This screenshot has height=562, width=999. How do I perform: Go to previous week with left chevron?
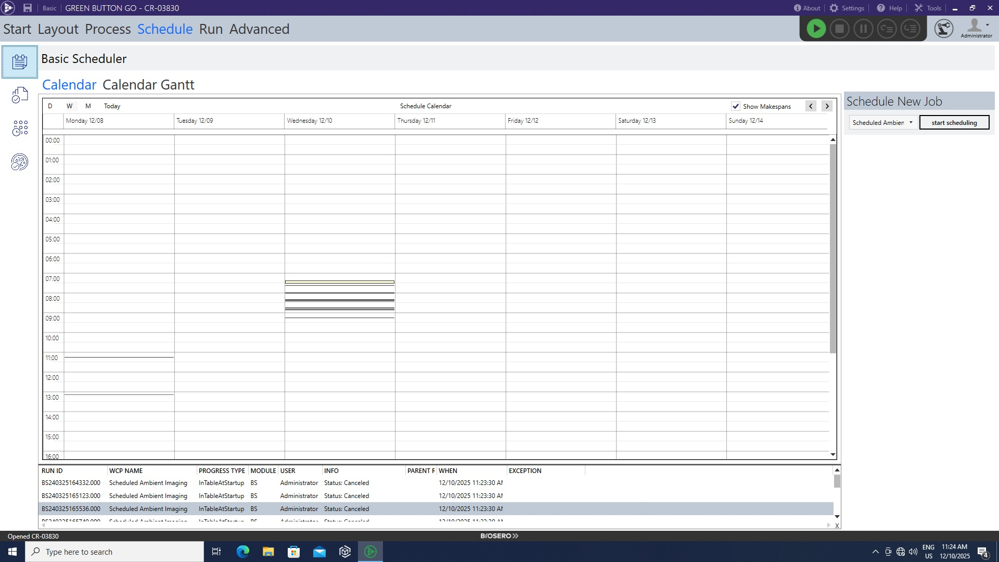811,106
